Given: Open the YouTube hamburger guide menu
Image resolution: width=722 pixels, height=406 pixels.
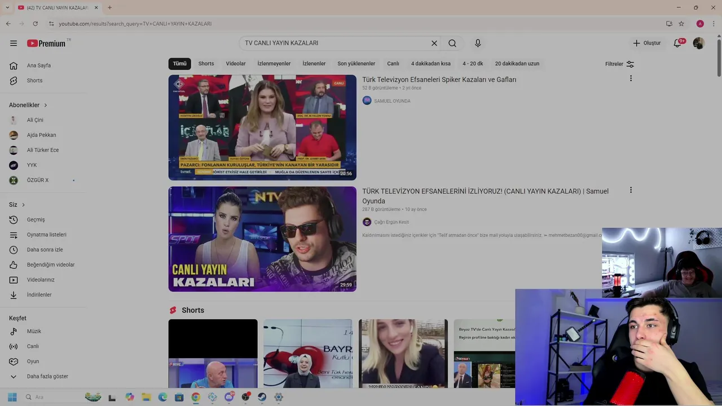Looking at the screenshot, I should 14,43.
